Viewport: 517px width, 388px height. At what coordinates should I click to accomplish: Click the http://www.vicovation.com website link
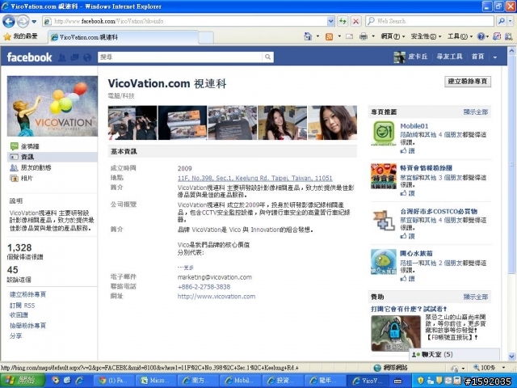point(216,297)
